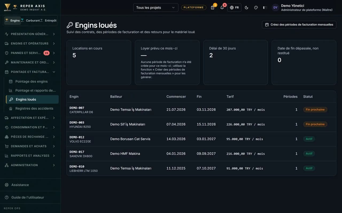The width and height of the screenshot is (342, 213).
Task: Click Créez des périodes de facturation mensuelles
Action: click(x=299, y=24)
